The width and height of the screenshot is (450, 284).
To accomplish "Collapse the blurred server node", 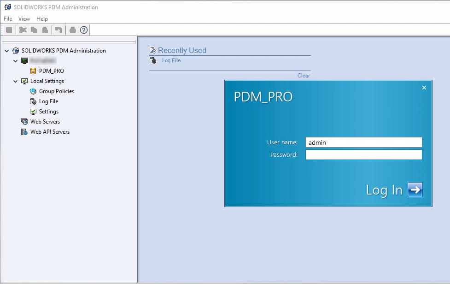I will pos(16,61).
